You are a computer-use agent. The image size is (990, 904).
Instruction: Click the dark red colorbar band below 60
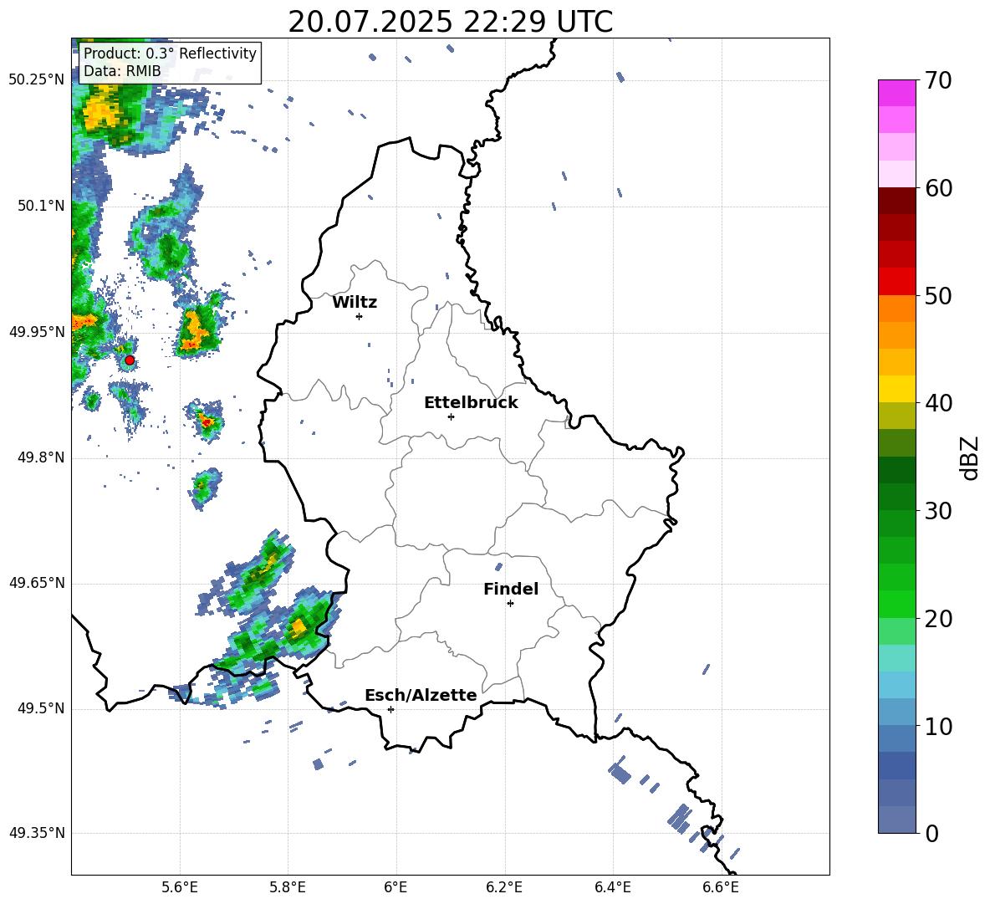[896, 200]
